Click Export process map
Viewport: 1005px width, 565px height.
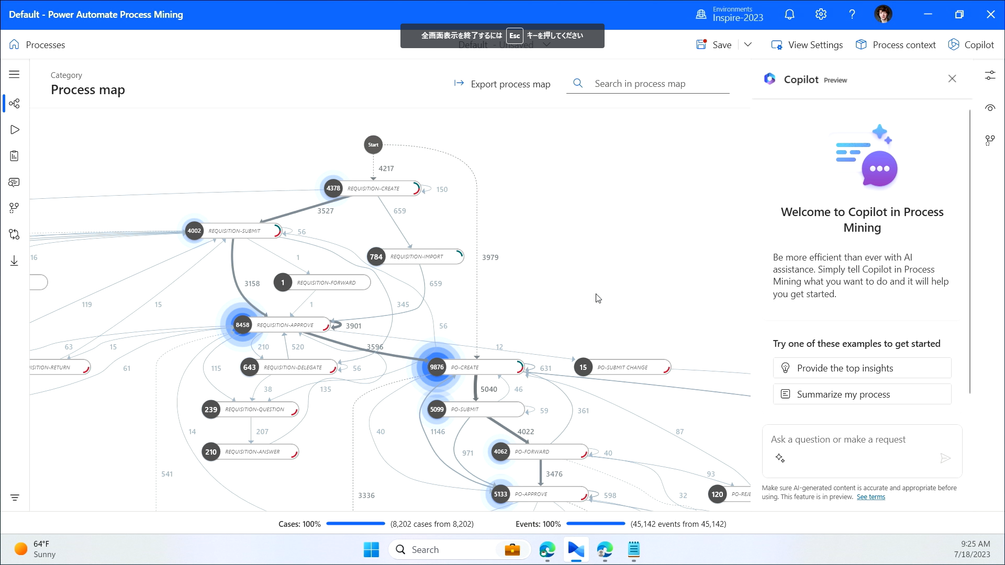pos(502,84)
